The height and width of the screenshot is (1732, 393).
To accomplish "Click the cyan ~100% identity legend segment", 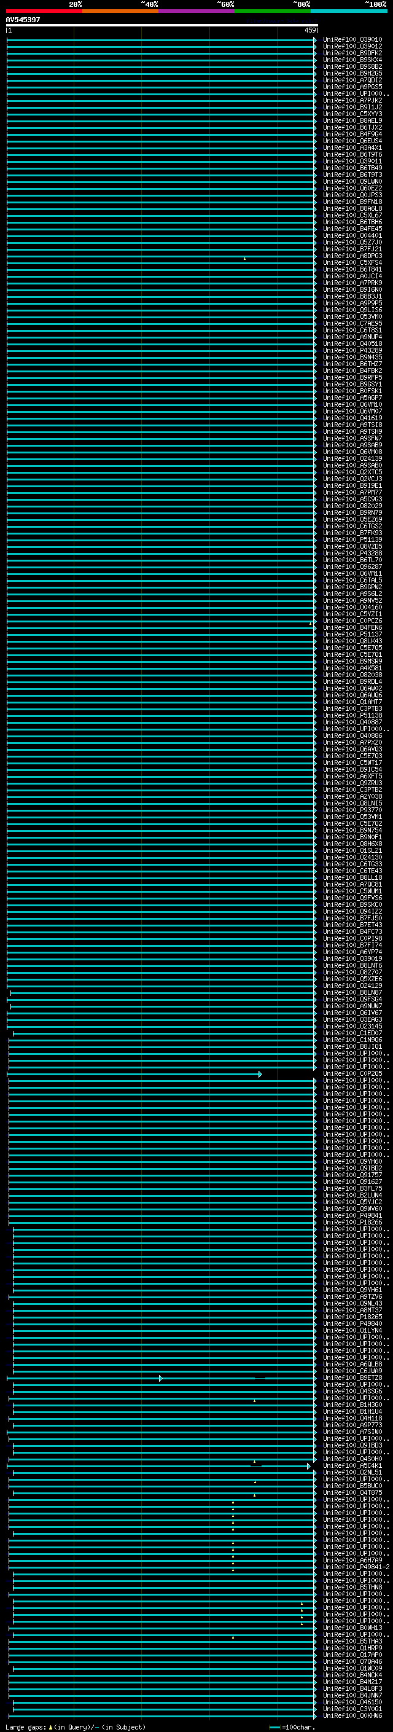I will [x=349, y=11].
